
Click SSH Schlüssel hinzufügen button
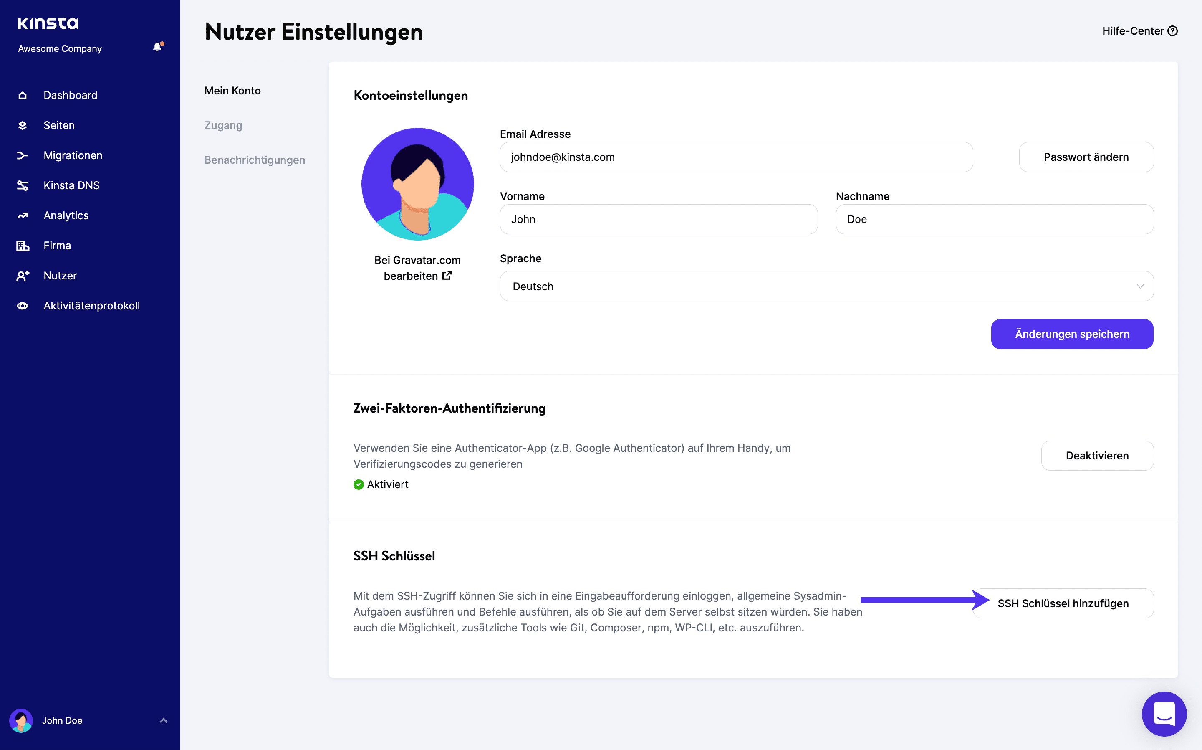(1064, 602)
